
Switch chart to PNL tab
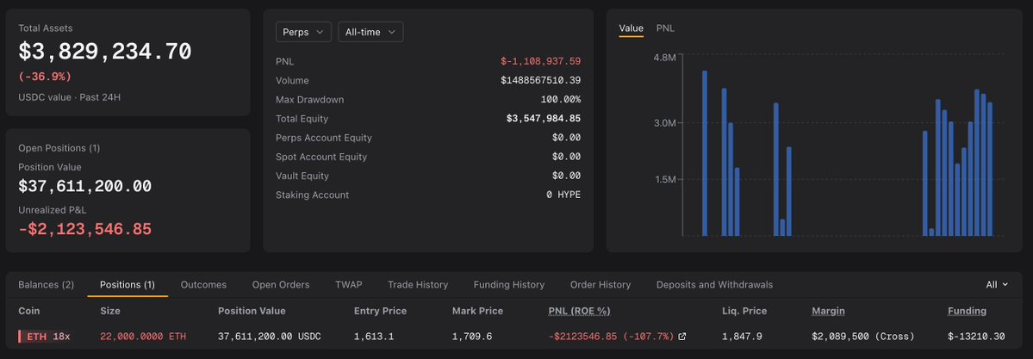(x=665, y=28)
